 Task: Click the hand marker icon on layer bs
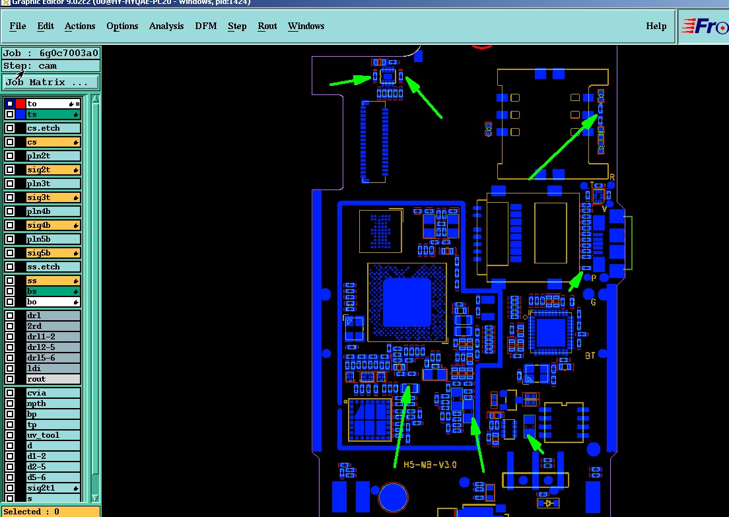pos(76,291)
